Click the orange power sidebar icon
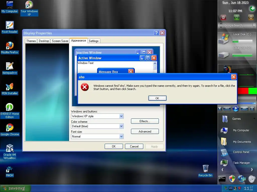Image resolution: width=257 pixels, height=192 pixels. (251, 17)
